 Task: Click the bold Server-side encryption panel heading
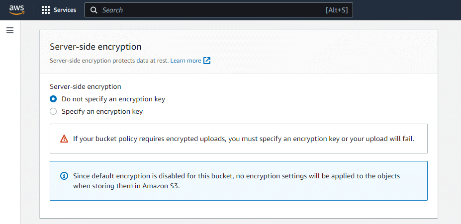pyautogui.click(x=95, y=47)
